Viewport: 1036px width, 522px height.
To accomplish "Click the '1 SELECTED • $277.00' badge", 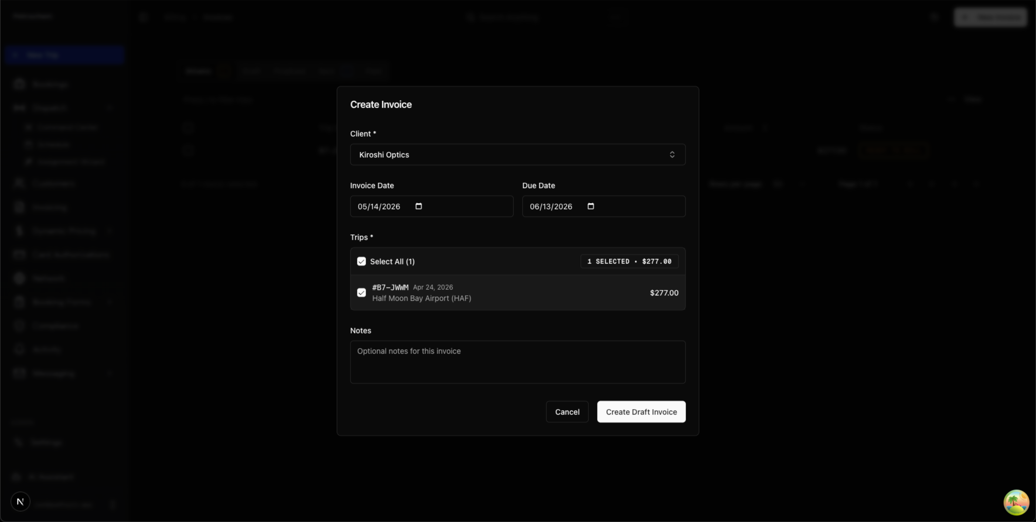I will pos(629,262).
